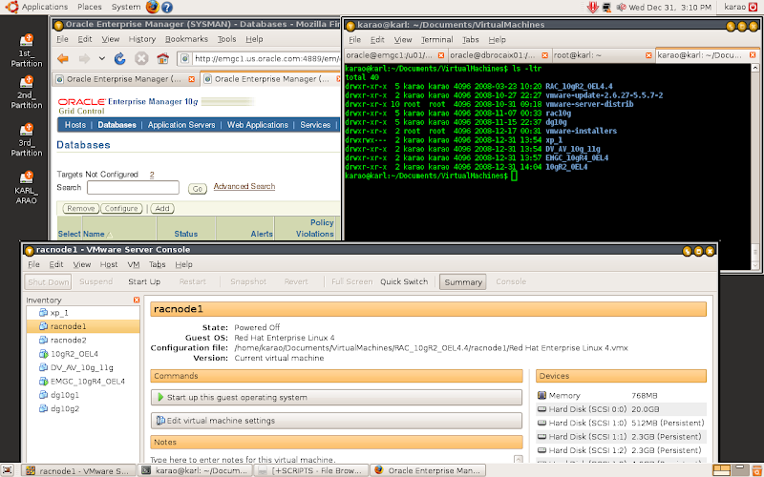Select 10gR2_OEL4 in VMware inventory
The width and height of the screenshot is (764, 477).
[x=74, y=354]
